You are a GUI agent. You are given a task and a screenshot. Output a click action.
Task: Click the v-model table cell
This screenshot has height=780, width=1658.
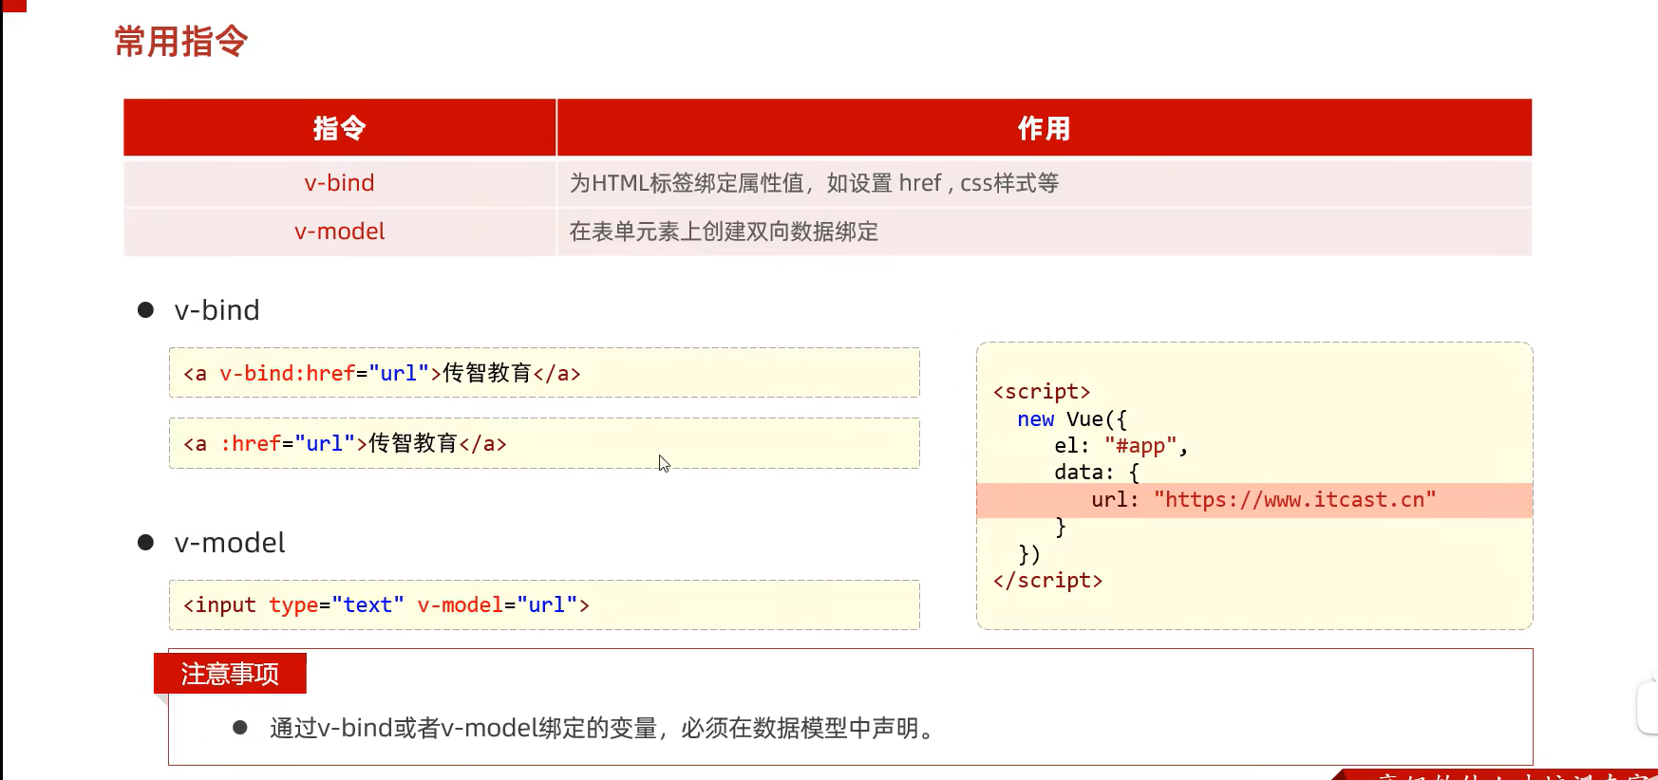click(x=339, y=232)
